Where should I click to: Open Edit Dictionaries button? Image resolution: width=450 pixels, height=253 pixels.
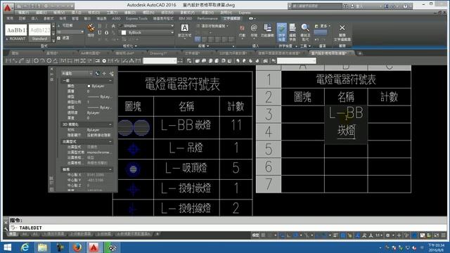point(292,32)
